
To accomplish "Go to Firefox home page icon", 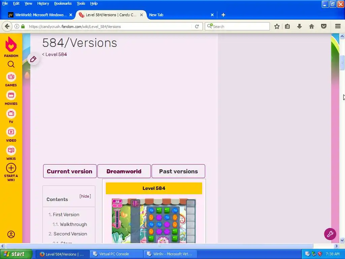I will [x=312, y=26].
